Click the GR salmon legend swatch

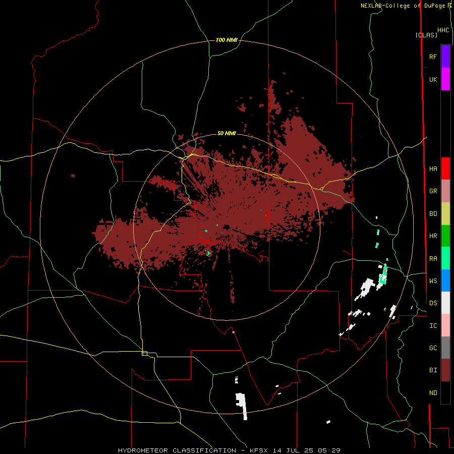click(x=445, y=191)
